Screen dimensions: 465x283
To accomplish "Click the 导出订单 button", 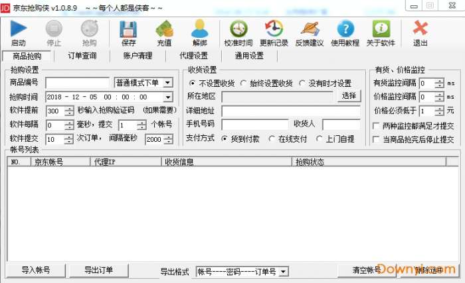I will [x=99, y=270].
